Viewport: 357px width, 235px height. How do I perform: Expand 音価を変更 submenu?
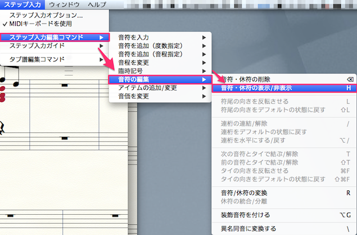click(x=160, y=96)
